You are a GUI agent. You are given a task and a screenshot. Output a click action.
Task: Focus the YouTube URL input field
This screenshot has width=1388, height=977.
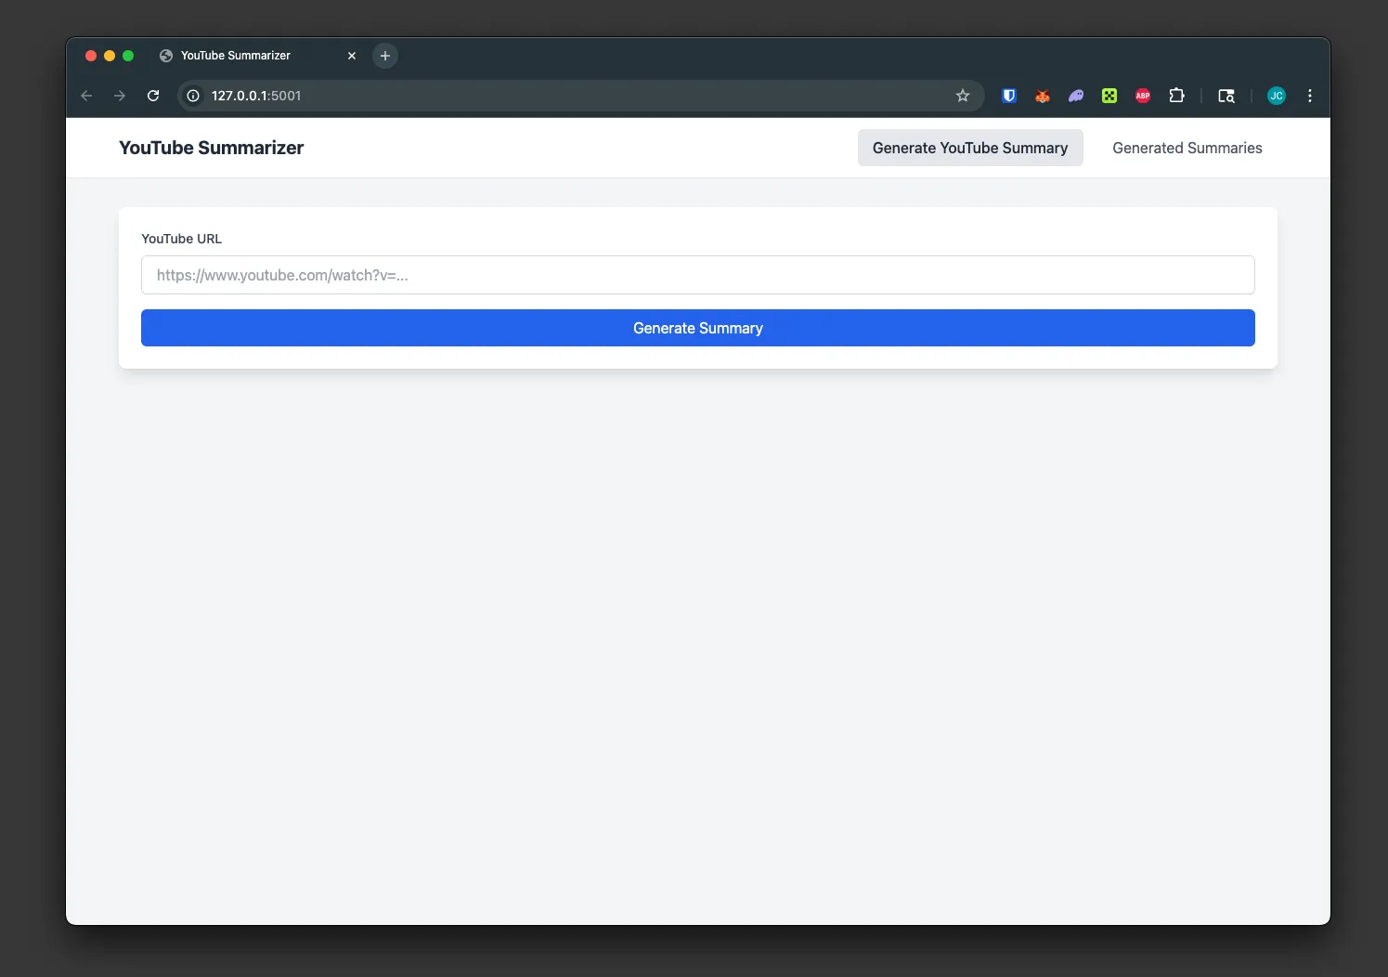point(697,275)
